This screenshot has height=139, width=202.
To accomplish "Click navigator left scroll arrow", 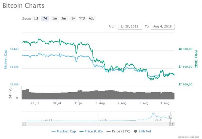I will 24,124.
